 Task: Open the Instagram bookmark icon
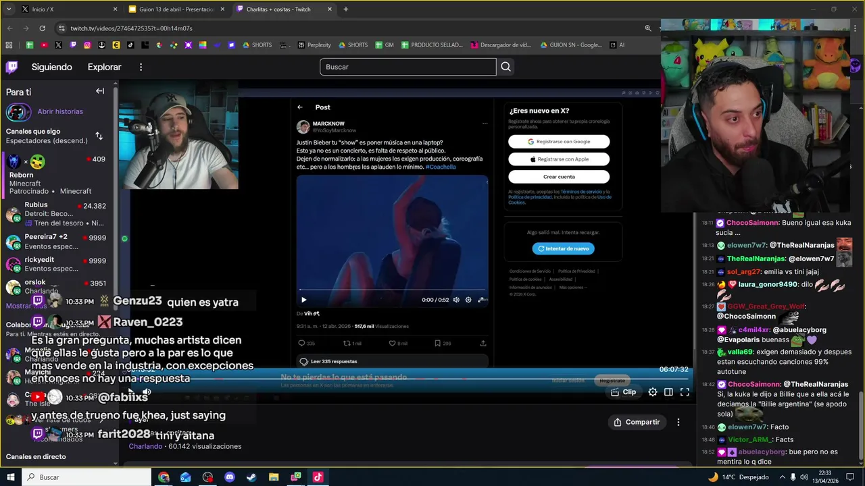pyautogui.click(x=87, y=45)
